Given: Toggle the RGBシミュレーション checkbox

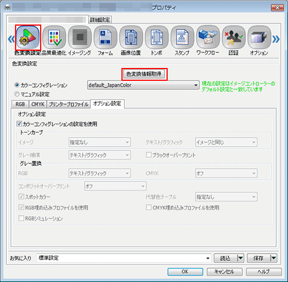Looking at the screenshot, I should point(21,218).
